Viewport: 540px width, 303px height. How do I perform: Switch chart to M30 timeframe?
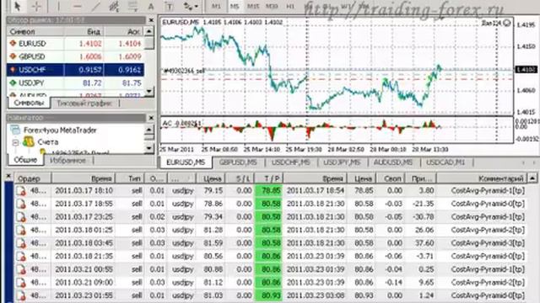pyautogui.click(x=272, y=6)
